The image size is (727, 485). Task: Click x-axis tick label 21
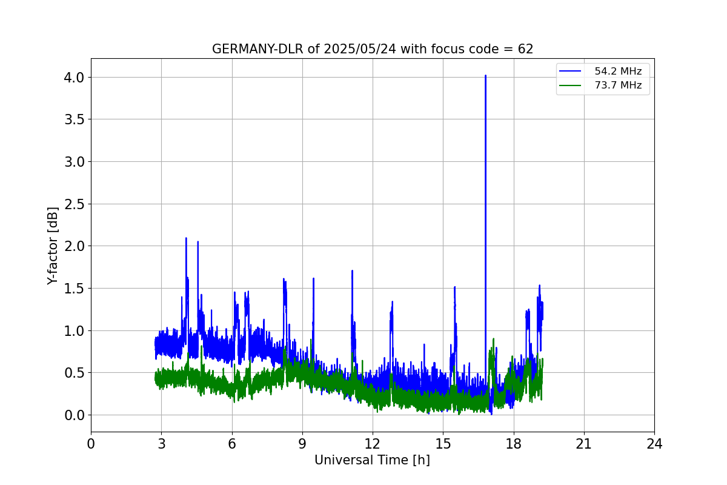click(584, 444)
